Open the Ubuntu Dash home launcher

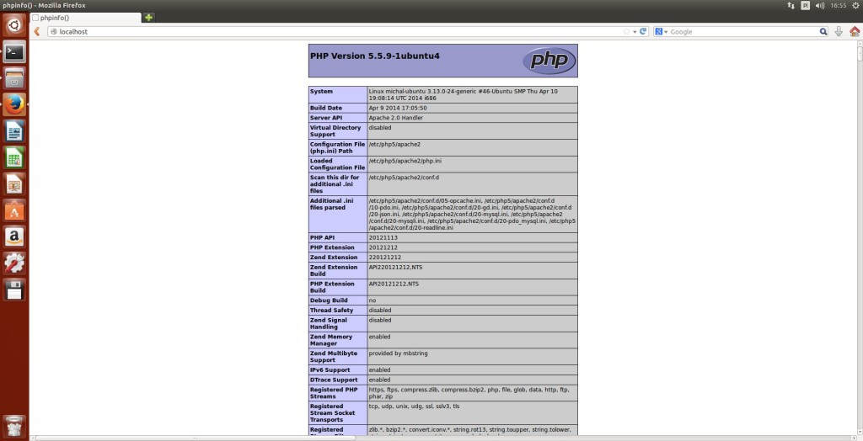point(14,25)
